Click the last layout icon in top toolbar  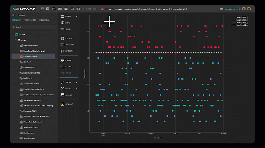coord(78,9)
